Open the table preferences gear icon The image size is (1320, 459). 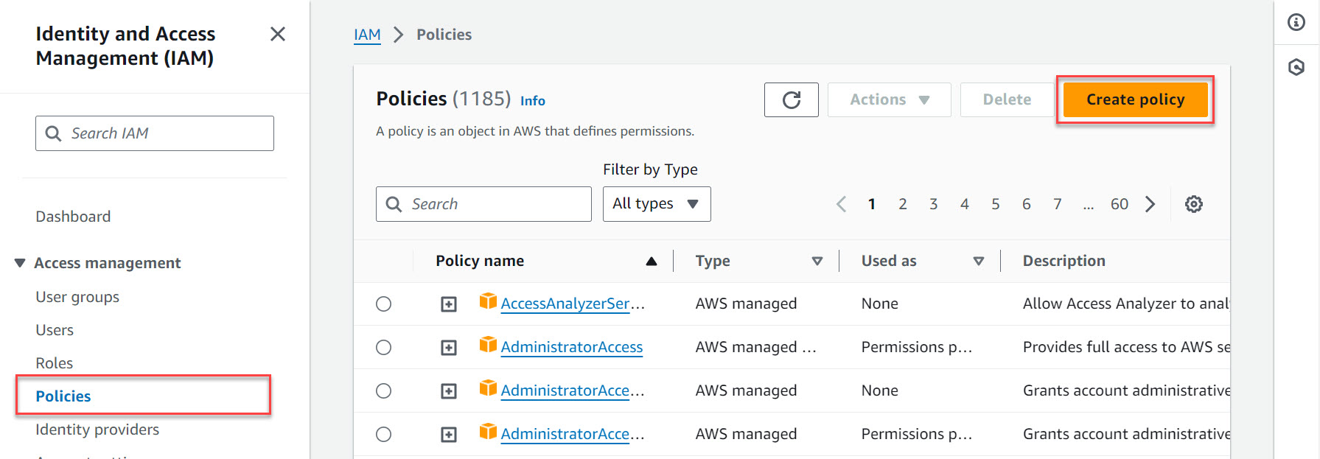(1193, 204)
